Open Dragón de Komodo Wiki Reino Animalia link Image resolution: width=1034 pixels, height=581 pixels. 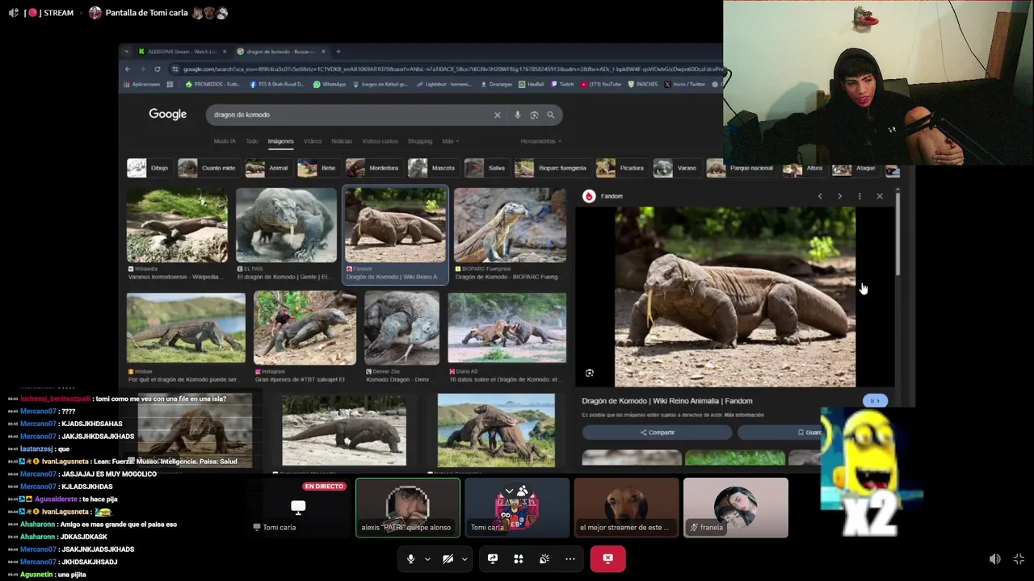click(667, 401)
